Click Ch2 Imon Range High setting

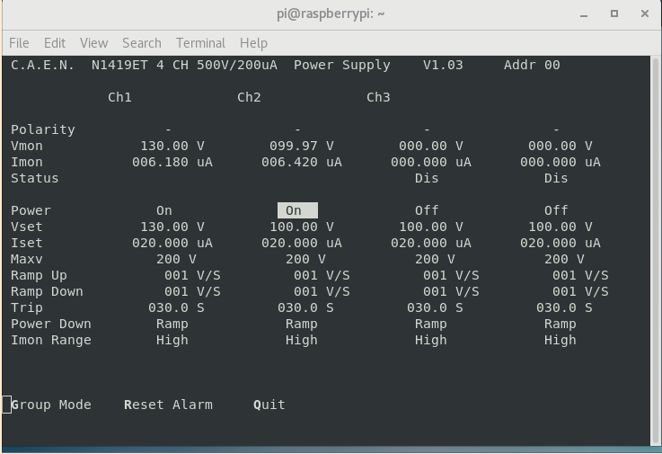[301, 340]
